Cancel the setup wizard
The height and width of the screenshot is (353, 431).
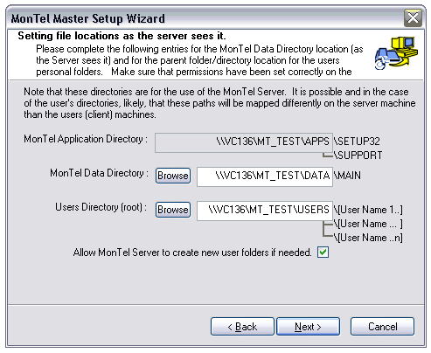382,327
